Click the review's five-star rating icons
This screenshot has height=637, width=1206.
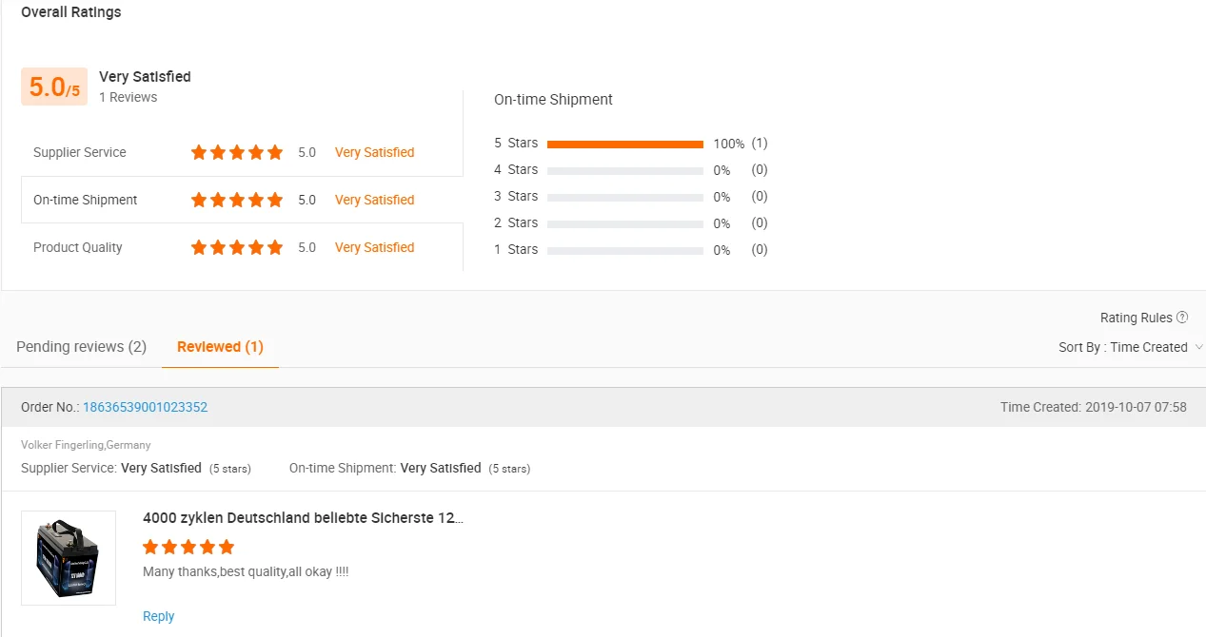click(188, 547)
